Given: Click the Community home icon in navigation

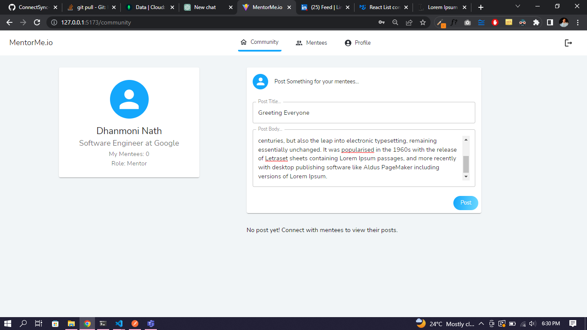Looking at the screenshot, I should (243, 42).
